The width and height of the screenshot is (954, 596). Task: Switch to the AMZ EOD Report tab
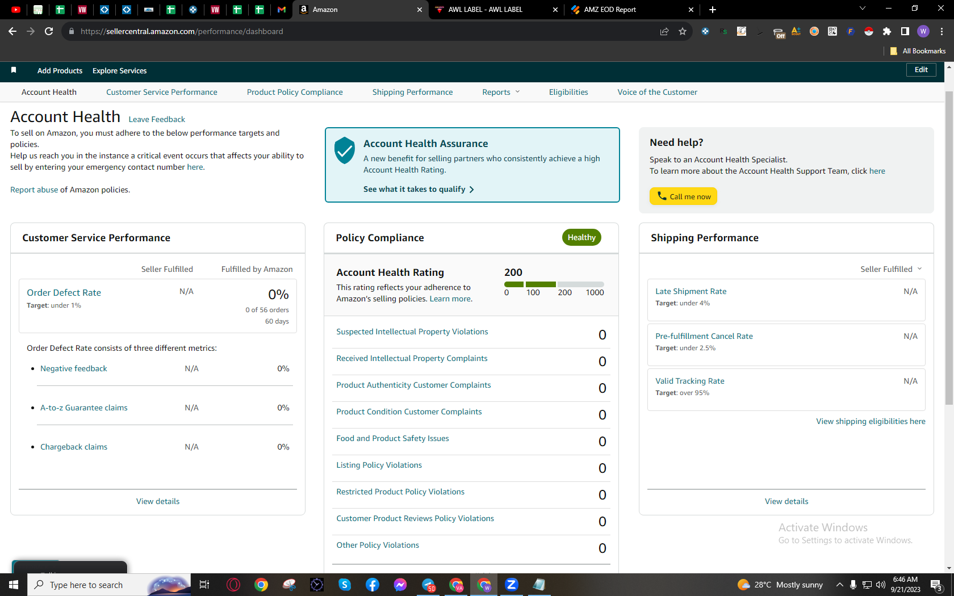coord(633,10)
